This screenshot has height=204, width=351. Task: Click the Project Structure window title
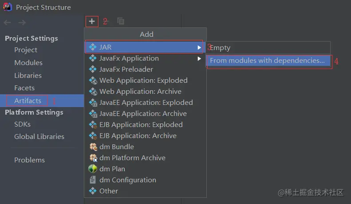pyautogui.click(x=43, y=8)
